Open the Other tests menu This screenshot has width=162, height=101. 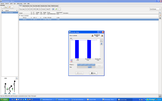tap(20, 4)
